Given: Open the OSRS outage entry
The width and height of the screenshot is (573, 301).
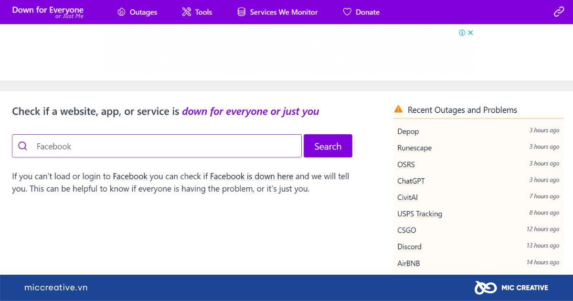Looking at the screenshot, I should [x=406, y=164].
